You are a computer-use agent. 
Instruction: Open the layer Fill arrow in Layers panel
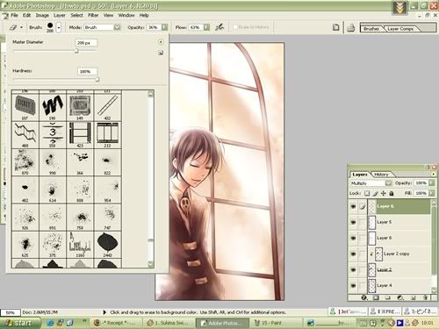(x=432, y=193)
